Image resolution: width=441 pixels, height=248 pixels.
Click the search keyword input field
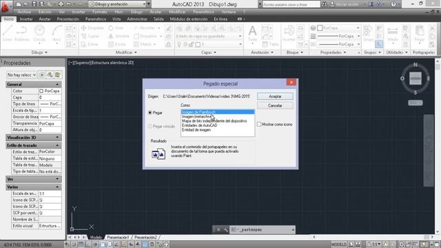click(x=291, y=4)
